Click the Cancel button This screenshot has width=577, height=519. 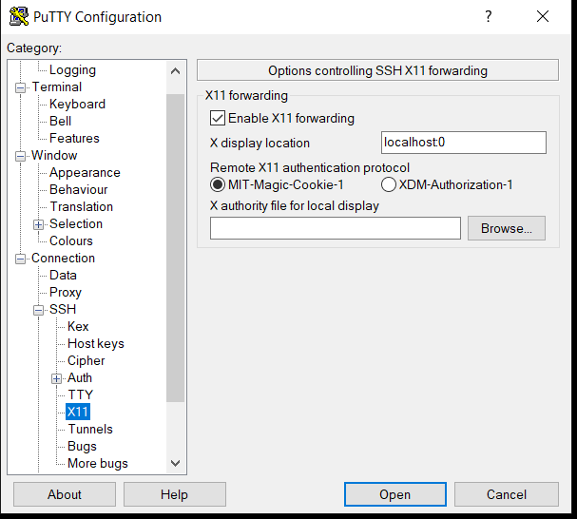point(507,494)
